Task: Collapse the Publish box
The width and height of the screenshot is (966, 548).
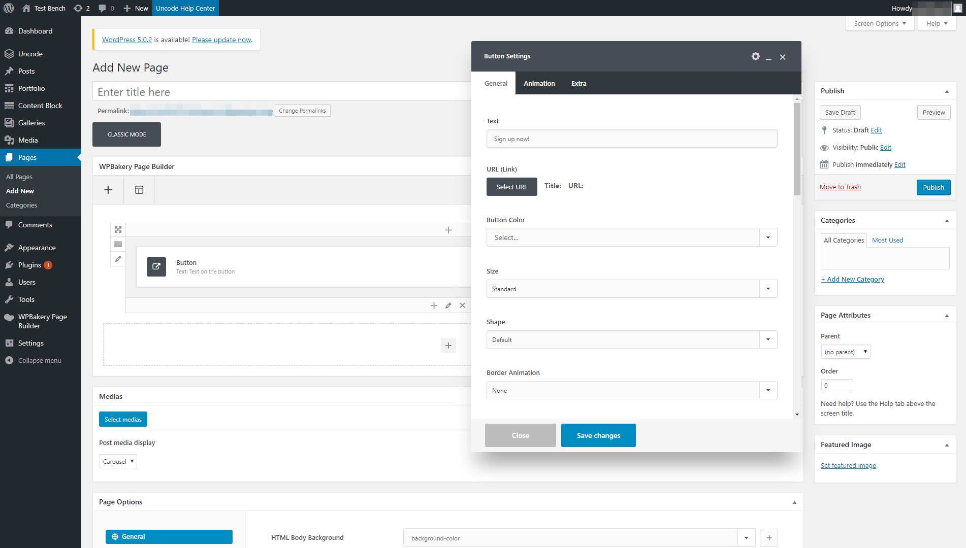Action: pos(947,91)
